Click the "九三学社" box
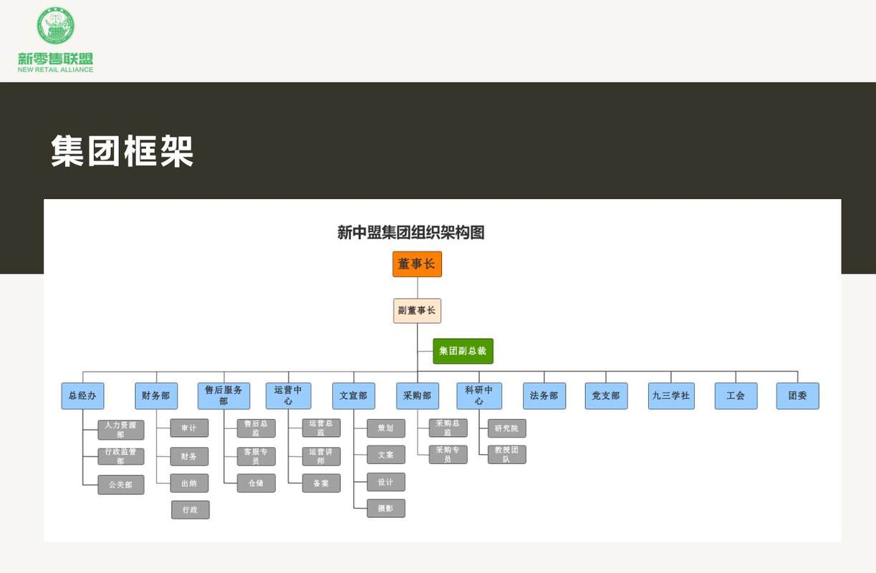This screenshot has height=573, width=876. pyautogui.click(x=671, y=396)
